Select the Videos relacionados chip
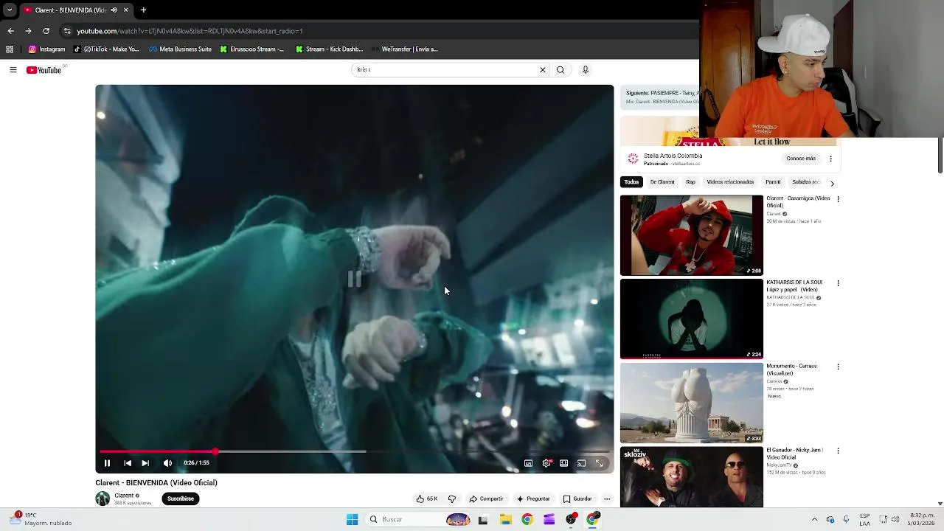944x531 pixels. (x=730, y=182)
